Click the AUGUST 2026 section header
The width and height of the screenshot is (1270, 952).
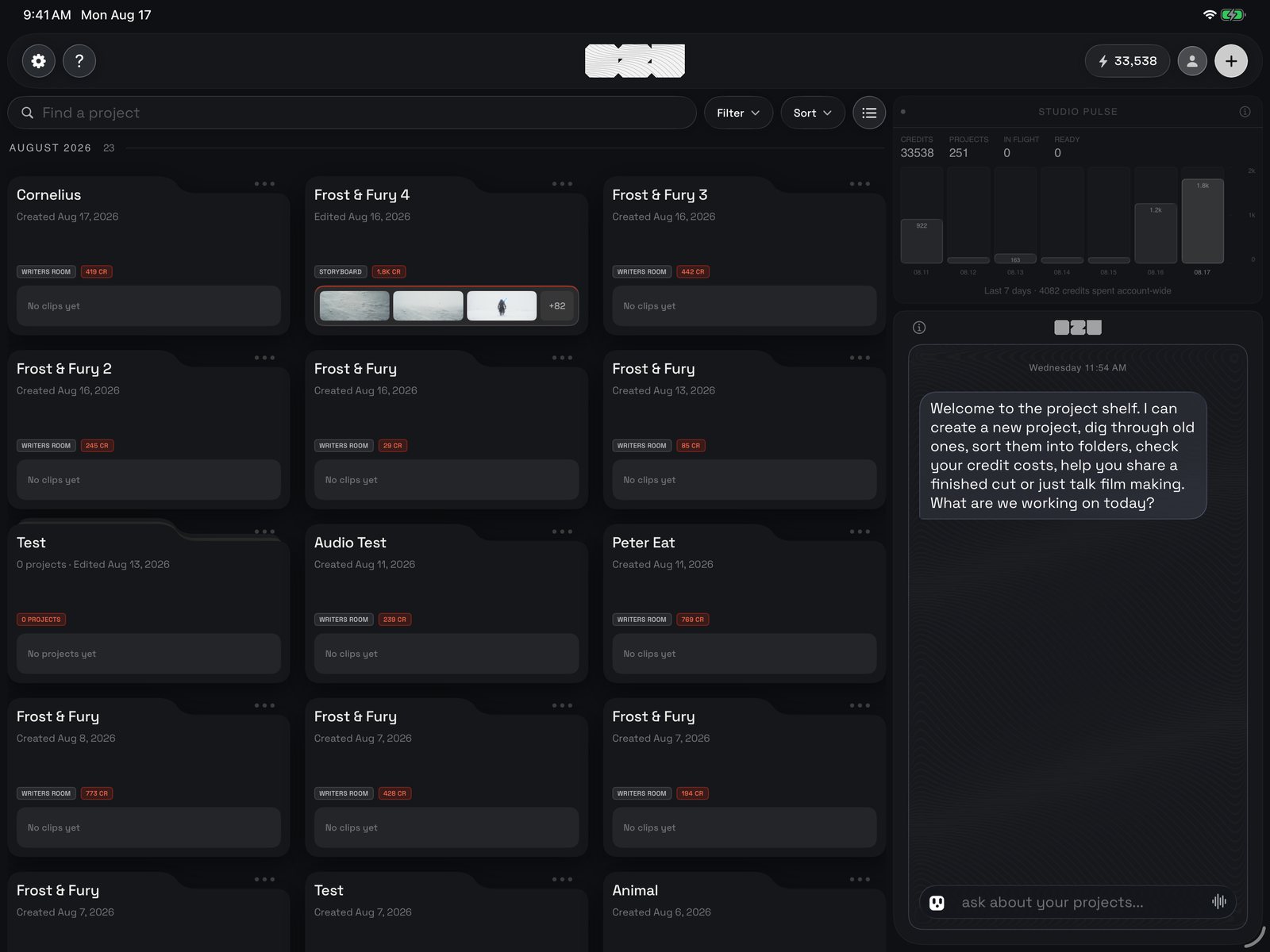pyautogui.click(x=50, y=148)
